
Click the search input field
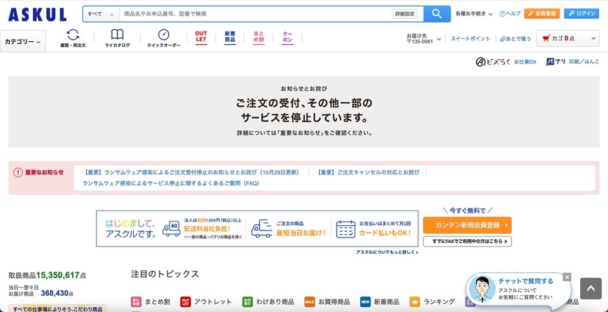click(255, 14)
